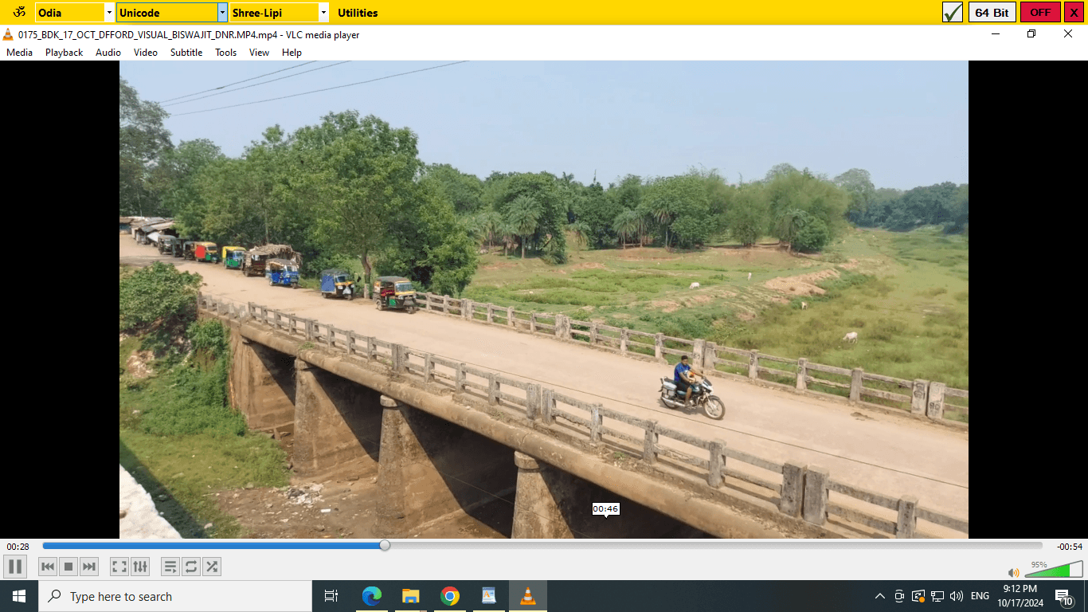This screenshot has height=612, width=1088.
Task: Minimize the VLC window
Action: pos(996,33)
